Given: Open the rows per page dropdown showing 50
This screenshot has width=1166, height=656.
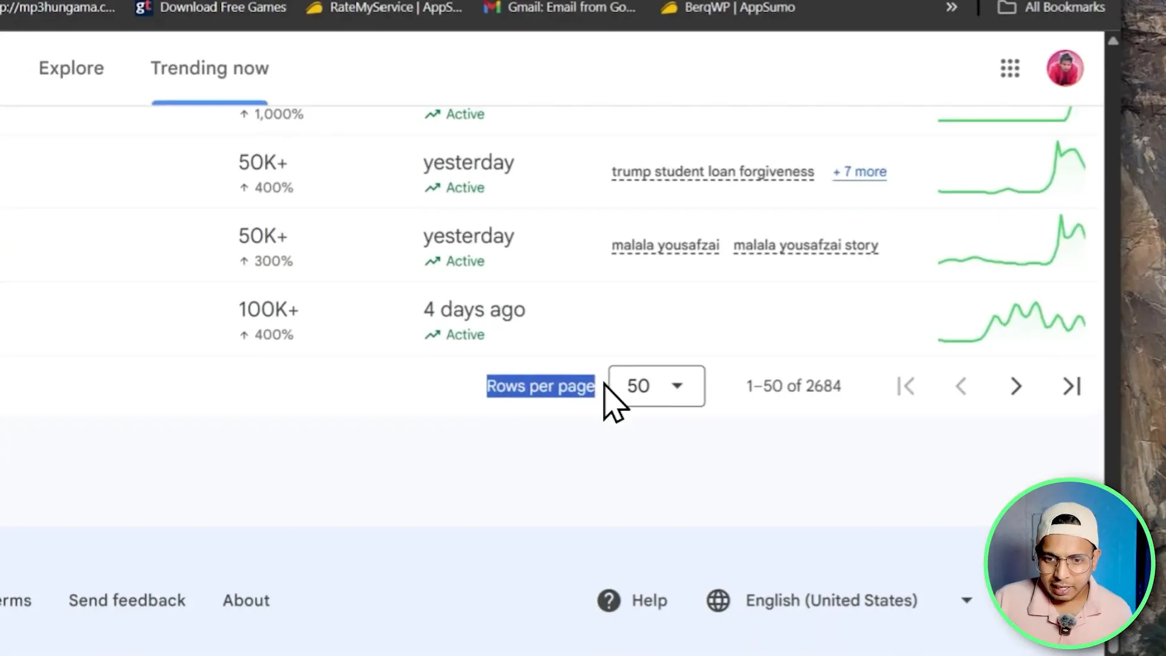Looking at the screenshot, I should [x=656, y=386].
